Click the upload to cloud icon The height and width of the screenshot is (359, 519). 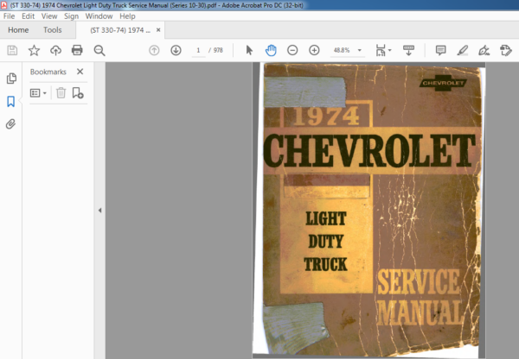pos(55,50)
